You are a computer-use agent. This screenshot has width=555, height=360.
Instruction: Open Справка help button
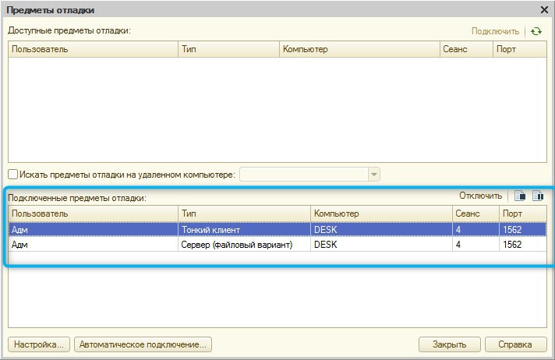click(515, 344)
